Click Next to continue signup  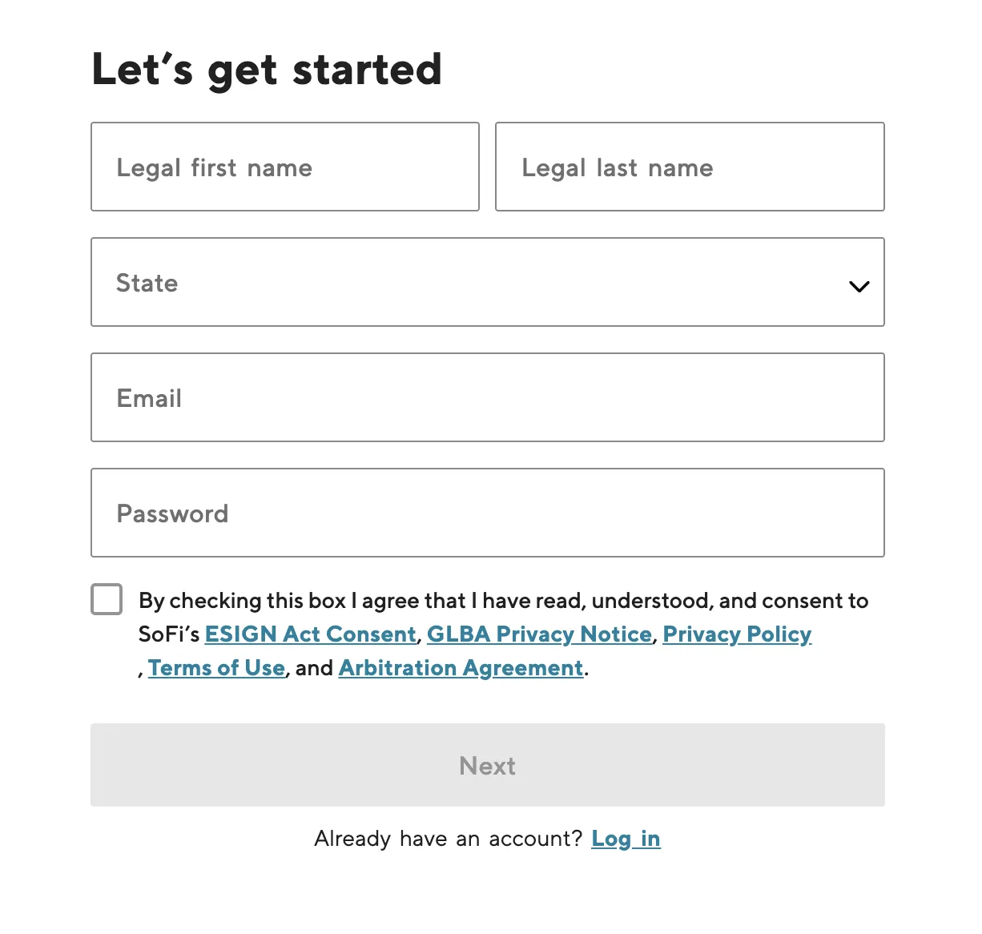487,765
